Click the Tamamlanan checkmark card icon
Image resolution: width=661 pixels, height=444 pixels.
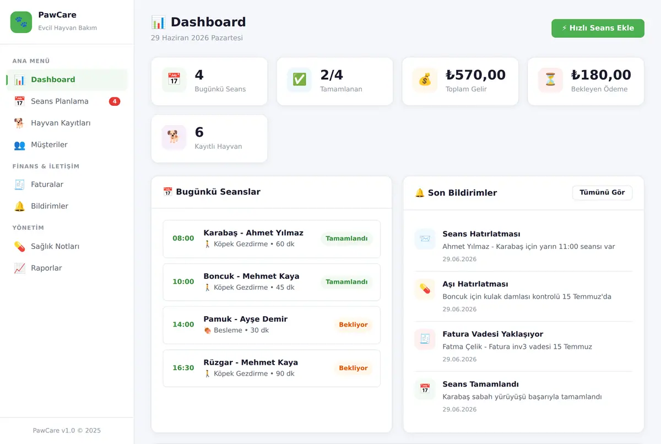point(300,79)
